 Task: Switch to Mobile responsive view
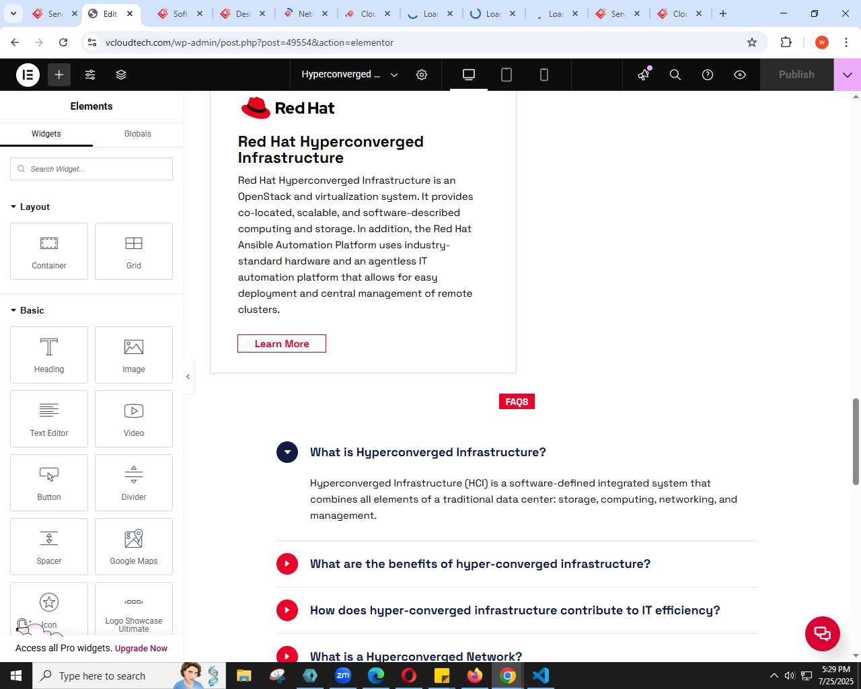[544, 75]
